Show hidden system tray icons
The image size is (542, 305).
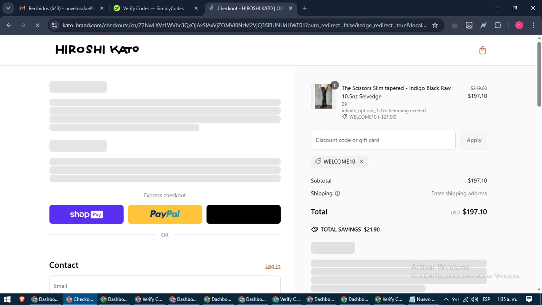pos(446,300)
